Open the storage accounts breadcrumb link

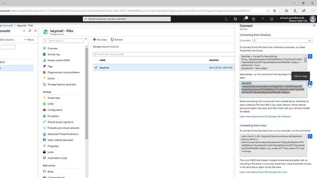6,25
